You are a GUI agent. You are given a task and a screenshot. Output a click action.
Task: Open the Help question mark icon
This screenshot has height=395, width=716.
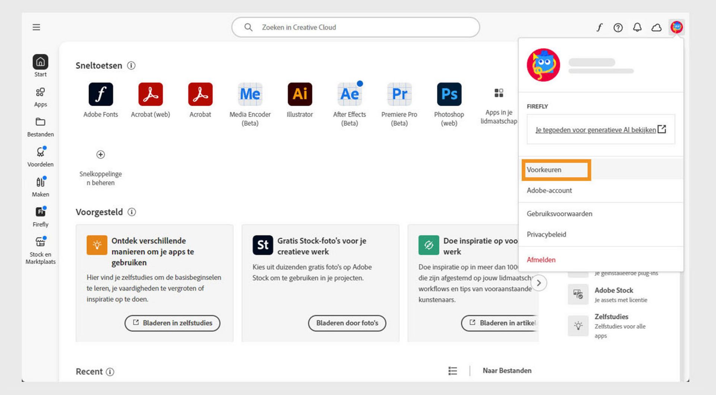(x=618, y=28)
